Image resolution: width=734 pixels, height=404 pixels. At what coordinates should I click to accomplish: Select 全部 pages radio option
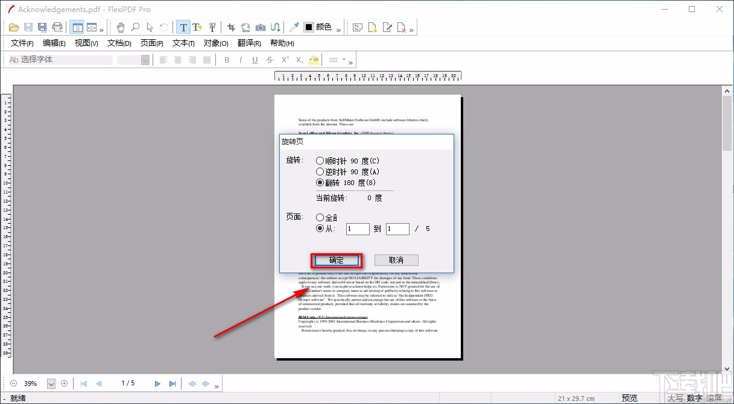pyautogui.click(x=320, y=218)
